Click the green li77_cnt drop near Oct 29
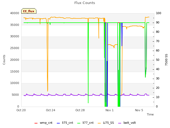This screenshot has width=170, height=128. [88, 63]
